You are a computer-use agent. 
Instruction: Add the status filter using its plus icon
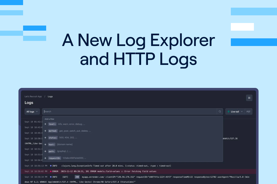45,137
